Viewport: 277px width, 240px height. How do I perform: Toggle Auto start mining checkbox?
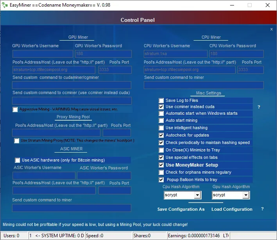pos(161,121)
